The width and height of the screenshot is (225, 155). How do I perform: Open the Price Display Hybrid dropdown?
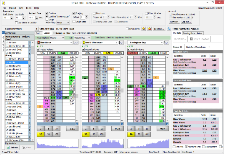coord(57,37)
